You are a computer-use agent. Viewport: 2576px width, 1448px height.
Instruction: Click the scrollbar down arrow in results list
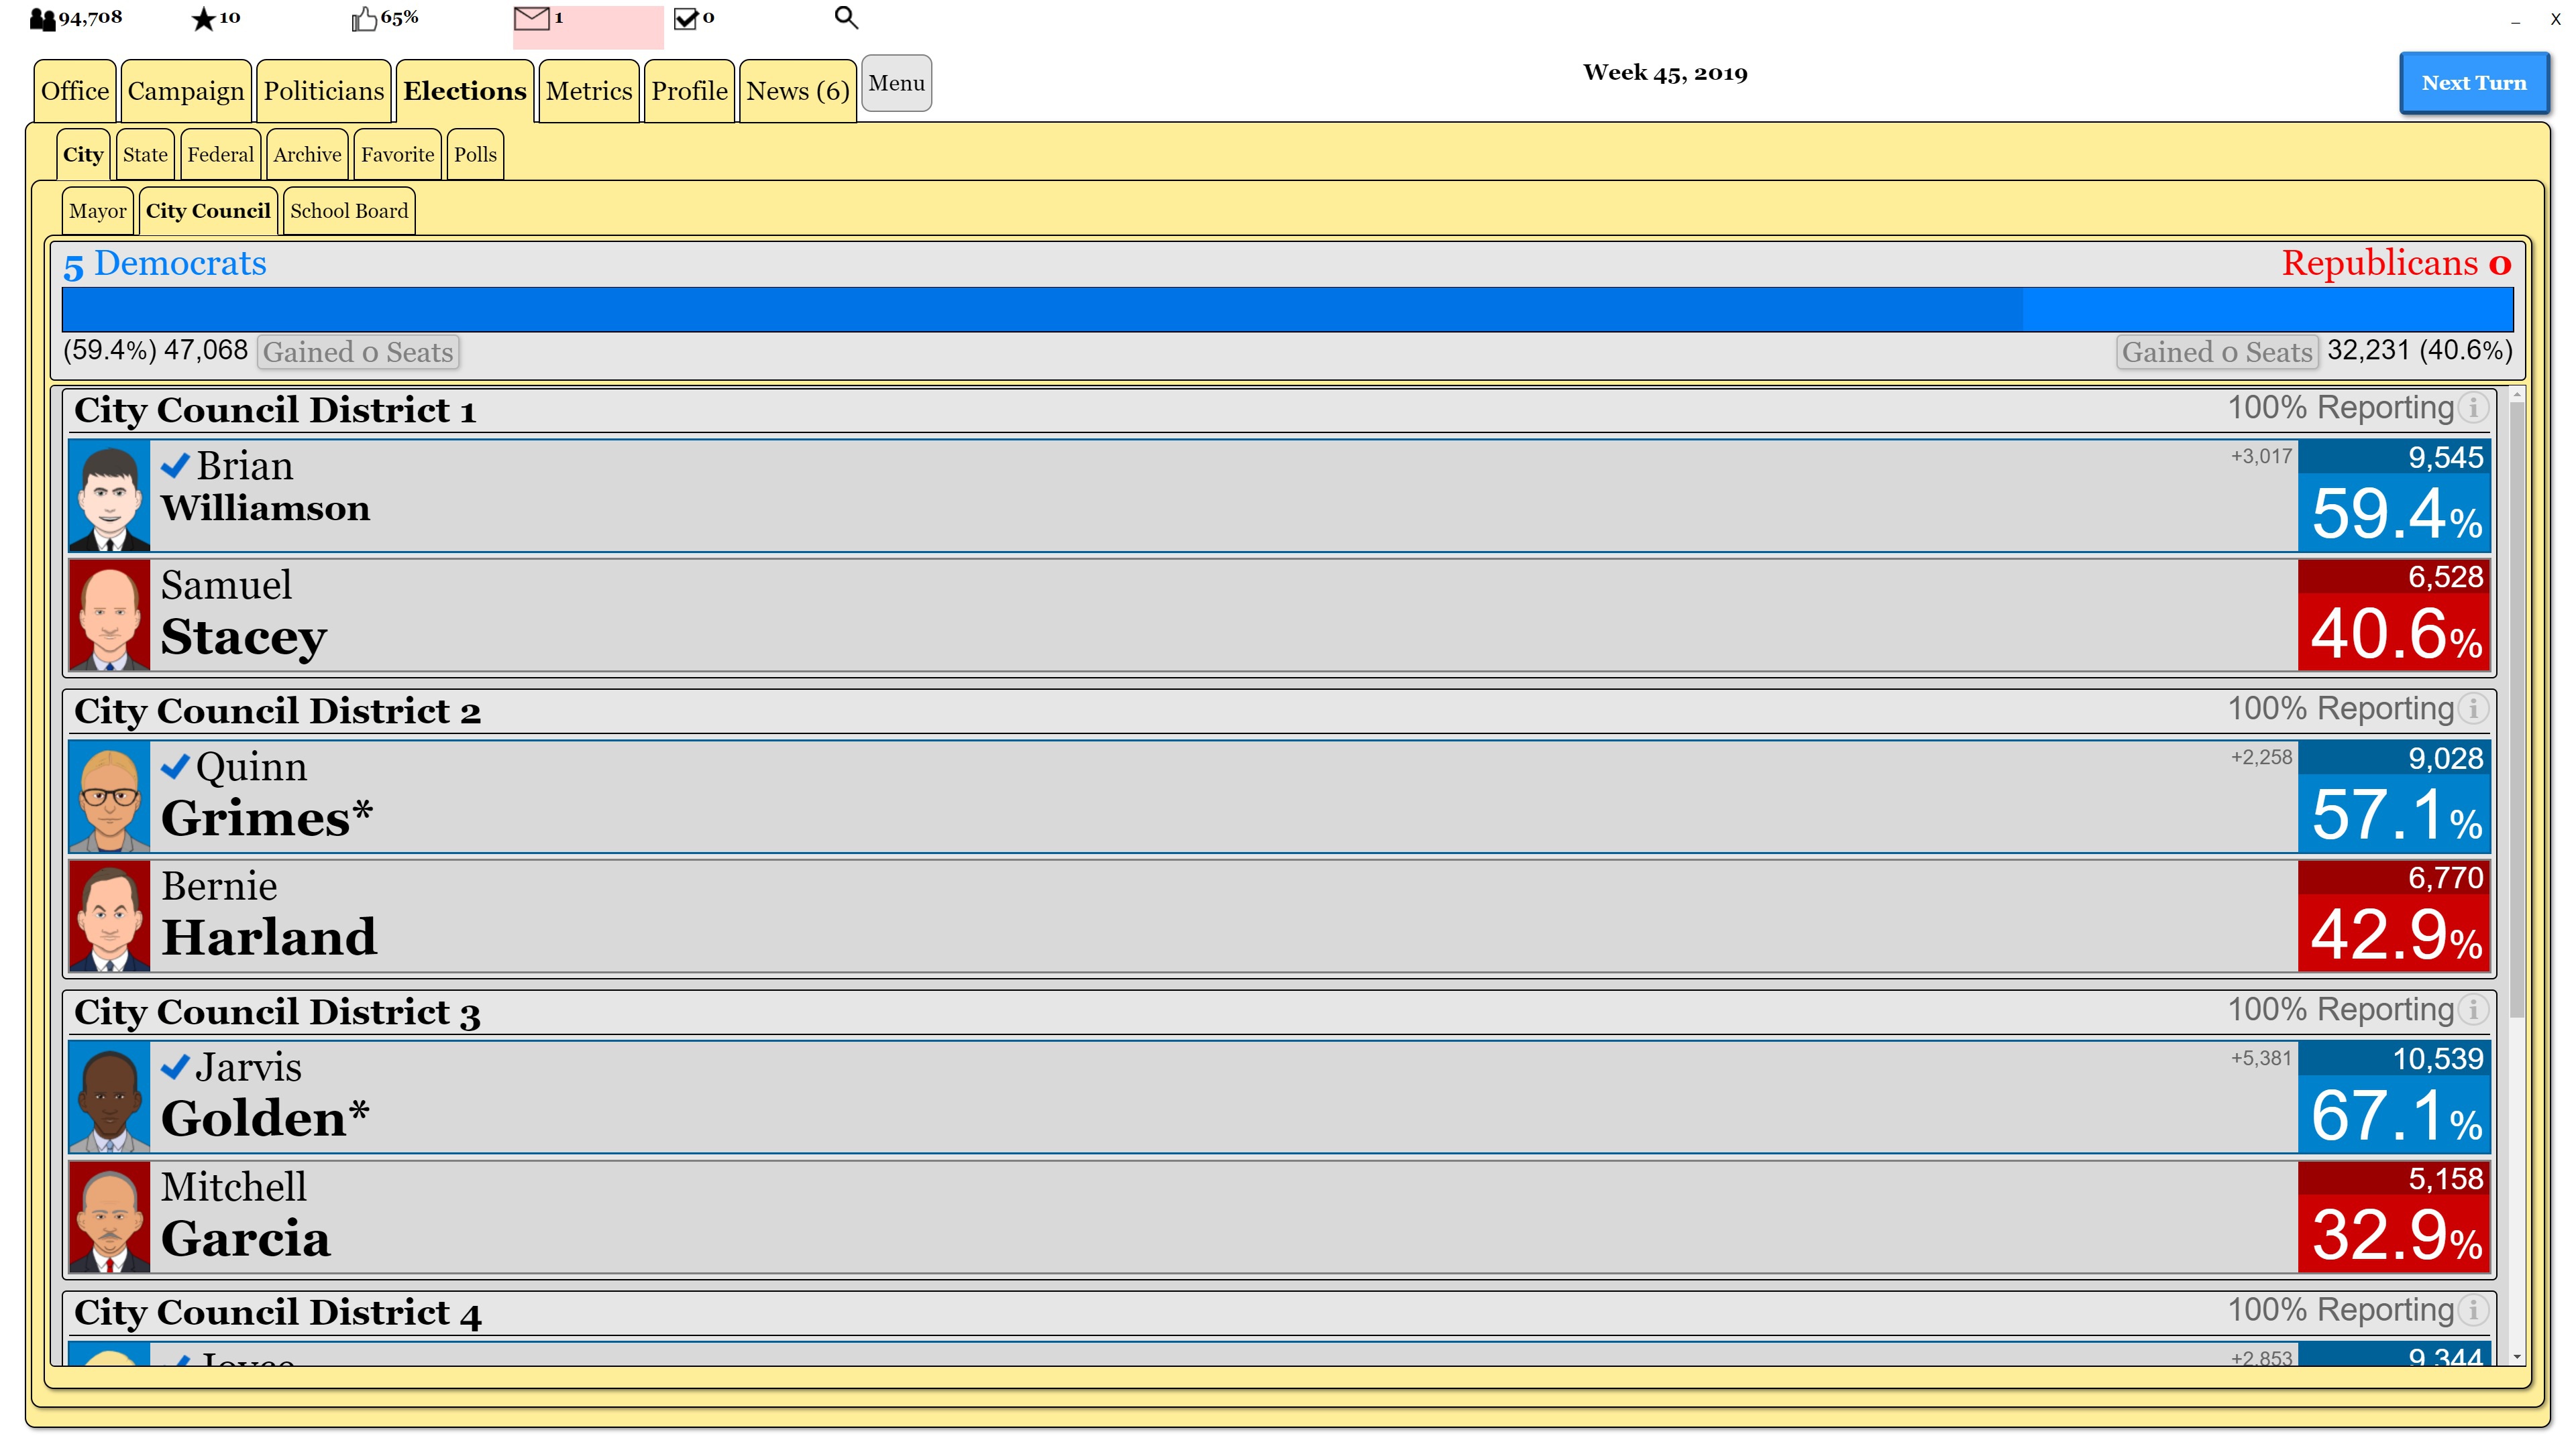tap(2517, 1357)
